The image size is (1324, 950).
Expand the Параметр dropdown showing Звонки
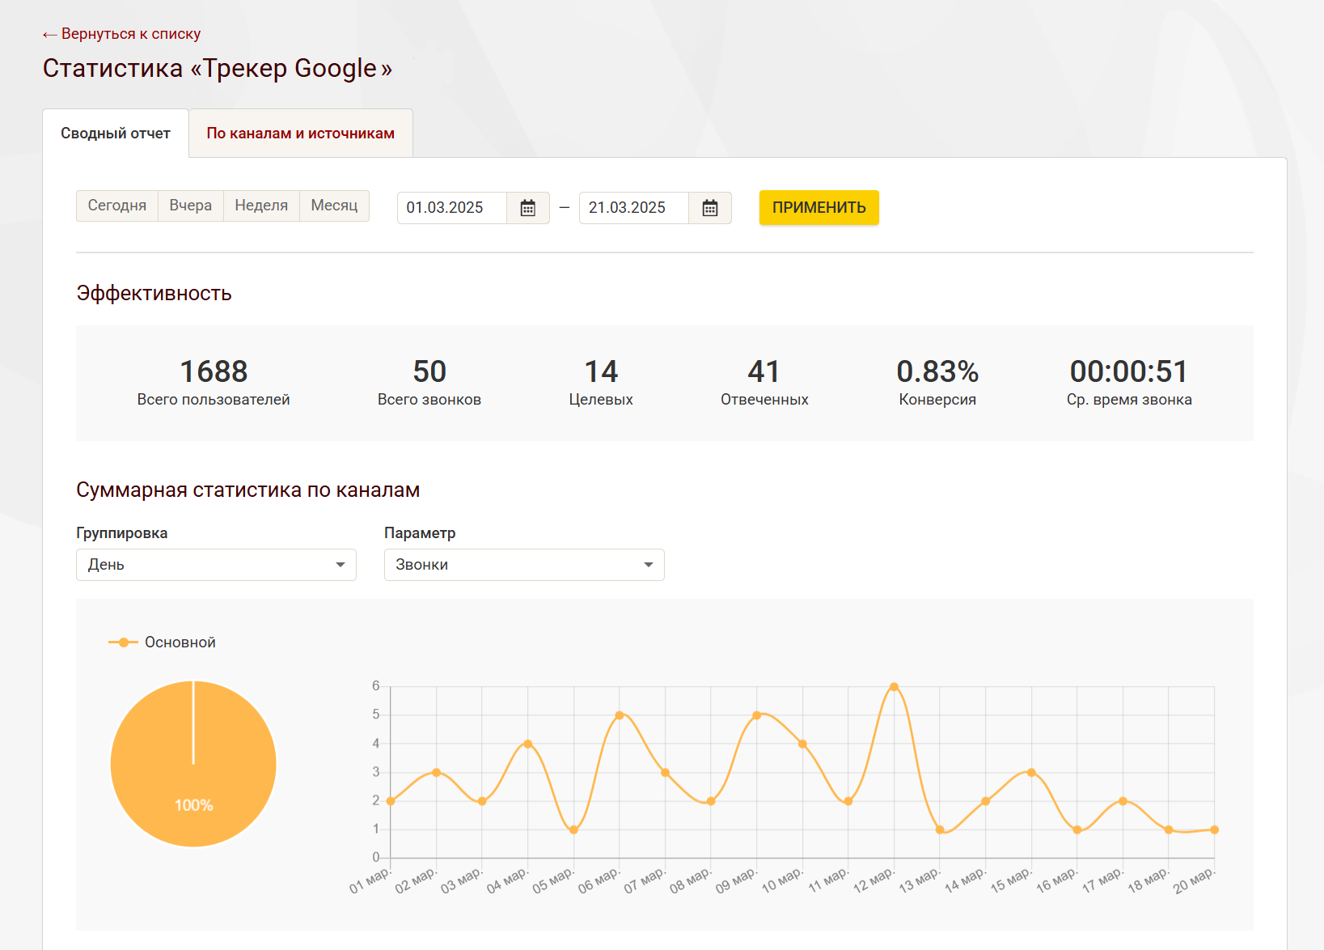[x=523, y=565]
